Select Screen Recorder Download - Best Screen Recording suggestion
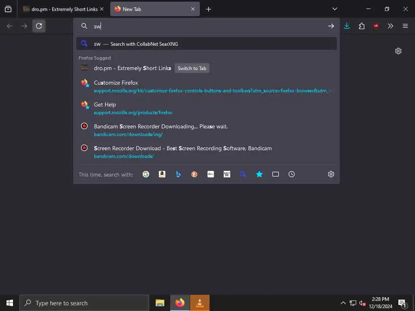This screenshot has width=415, height=311. pyautogui.click(x=206, y=152)
